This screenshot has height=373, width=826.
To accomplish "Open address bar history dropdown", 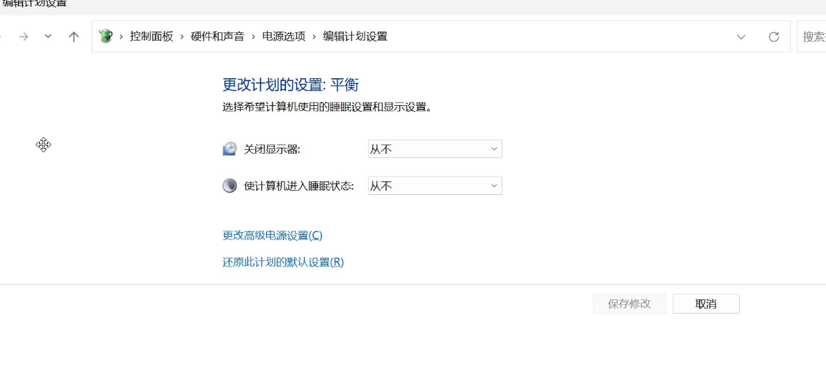I will (741, 36).
